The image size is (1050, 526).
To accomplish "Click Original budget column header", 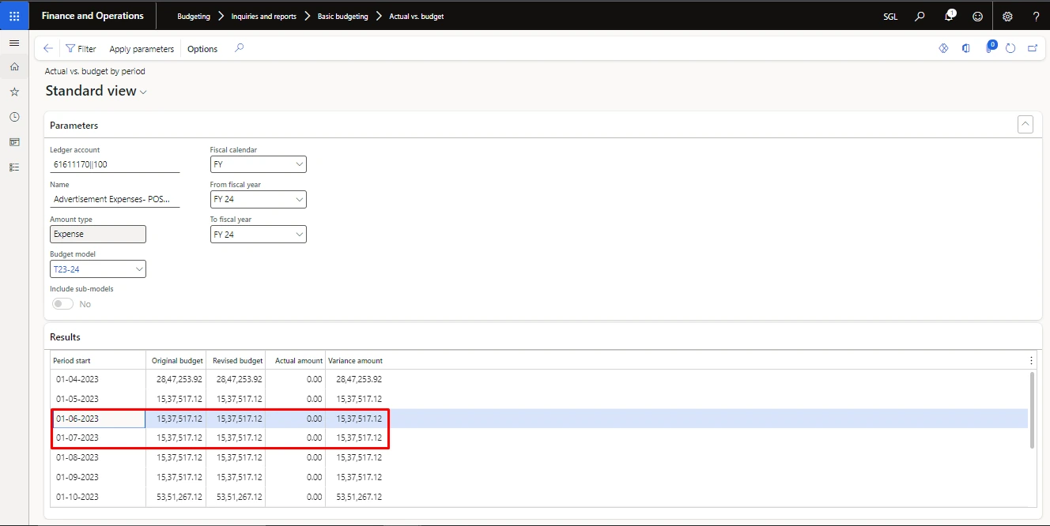I will pos(176,360).
